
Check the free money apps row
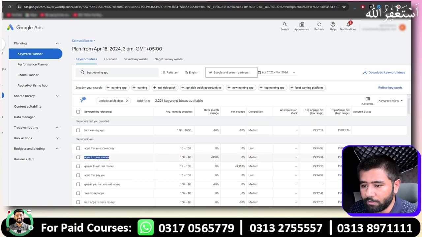coord(78,193)
